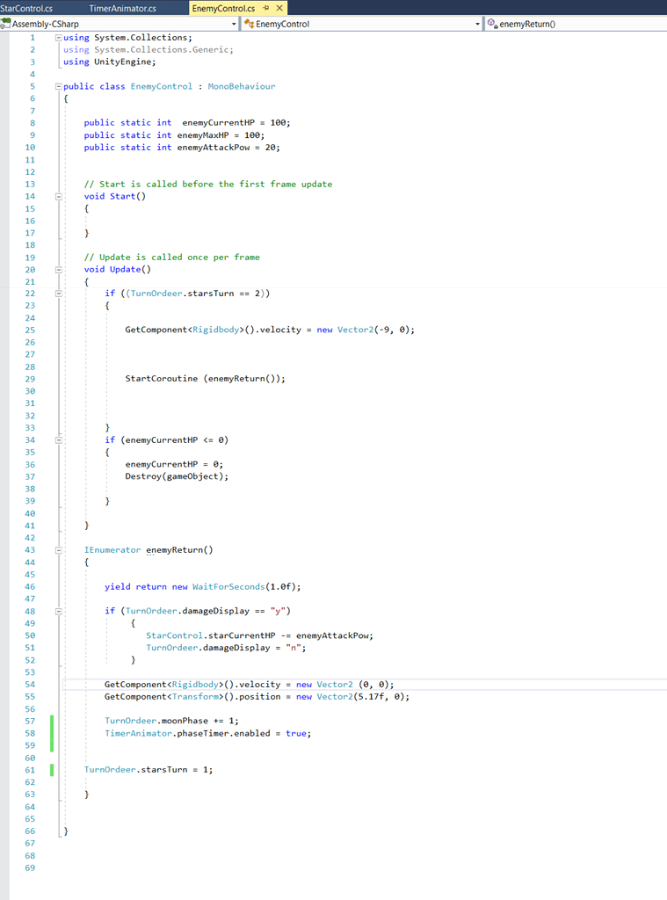
Task: Pin the EnemyControl.cs tab
Action: point(265,8)
